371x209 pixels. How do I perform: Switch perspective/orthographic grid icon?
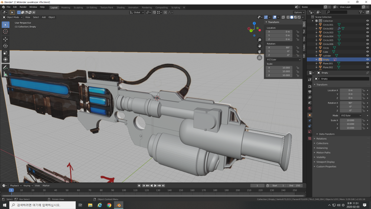260,58
